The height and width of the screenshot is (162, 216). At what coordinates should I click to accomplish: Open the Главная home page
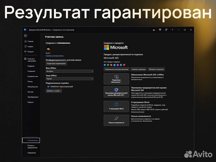coord(29,41)
